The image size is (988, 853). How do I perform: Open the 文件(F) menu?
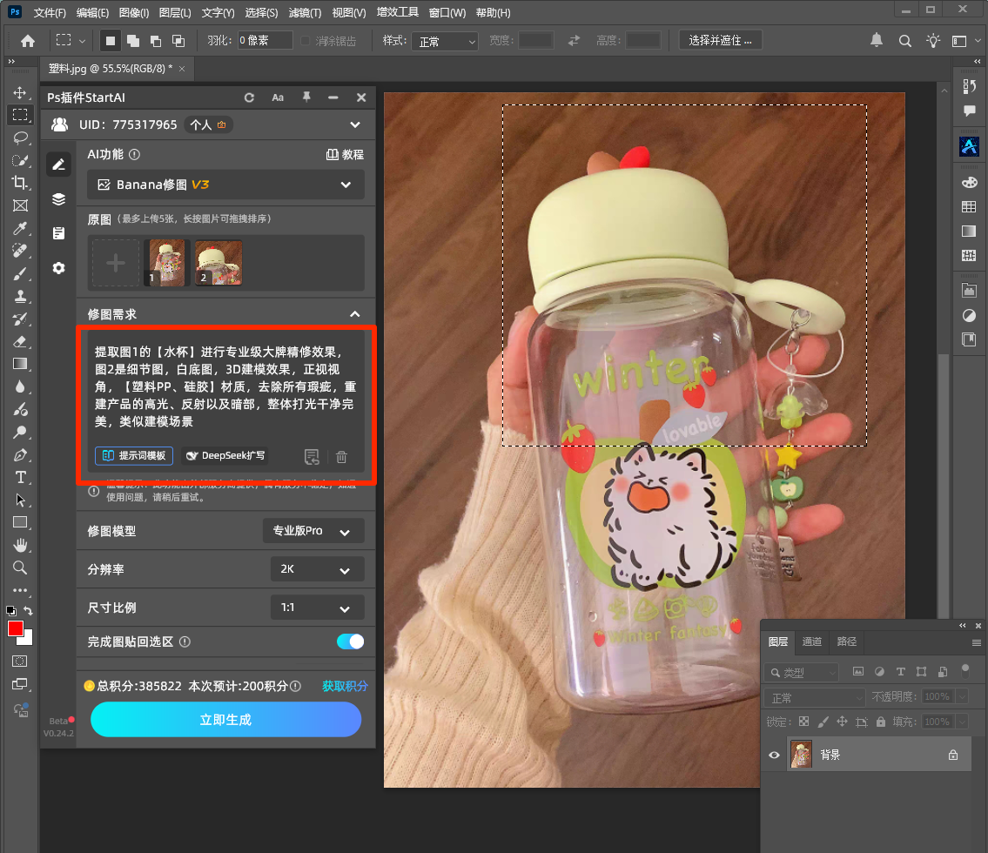[x=49, y=12]
